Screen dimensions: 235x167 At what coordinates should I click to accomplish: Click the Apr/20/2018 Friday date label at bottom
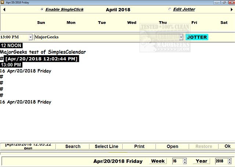tap(118, 161)
